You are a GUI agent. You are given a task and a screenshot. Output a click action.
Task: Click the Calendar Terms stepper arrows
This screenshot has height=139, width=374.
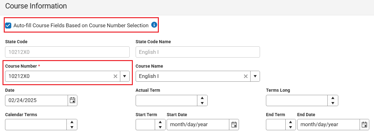tap(72, 125)
